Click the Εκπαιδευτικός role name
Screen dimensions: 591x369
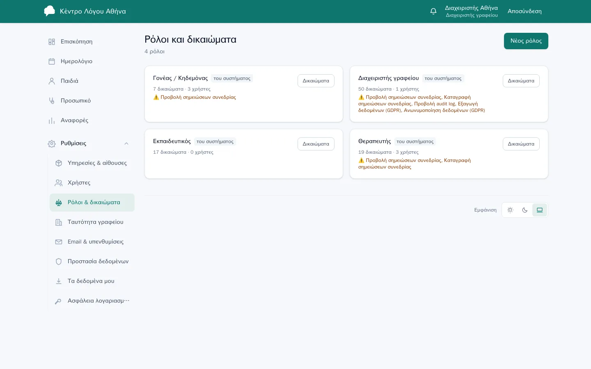[x=172, y=141]
